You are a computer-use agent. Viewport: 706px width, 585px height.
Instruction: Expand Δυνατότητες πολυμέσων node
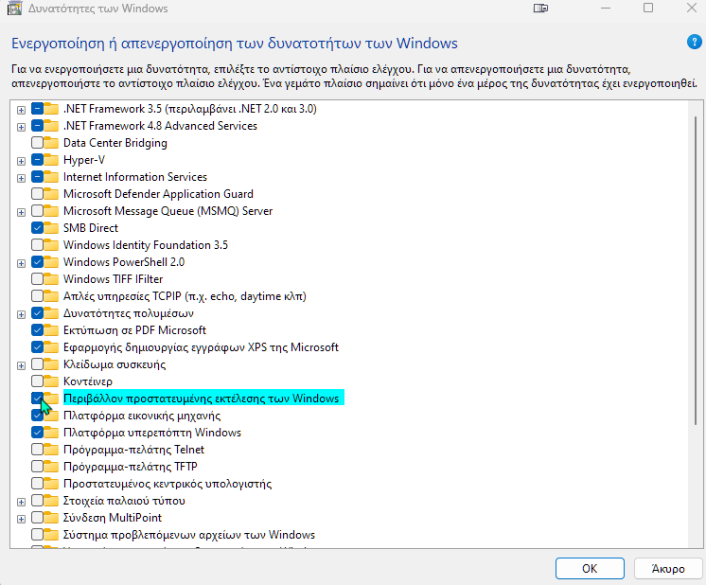(x=21, y=314)
